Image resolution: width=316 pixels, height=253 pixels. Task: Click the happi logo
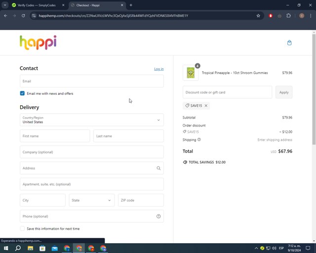point(38,42)
